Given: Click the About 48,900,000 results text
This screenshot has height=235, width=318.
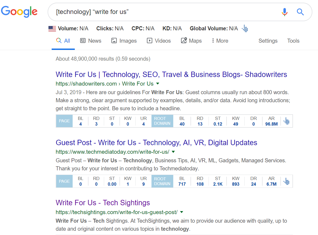Looking at the screenshot, I should click(103, 59).
